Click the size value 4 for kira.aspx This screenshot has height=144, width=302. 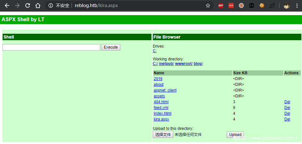click(x=234, y=119)
